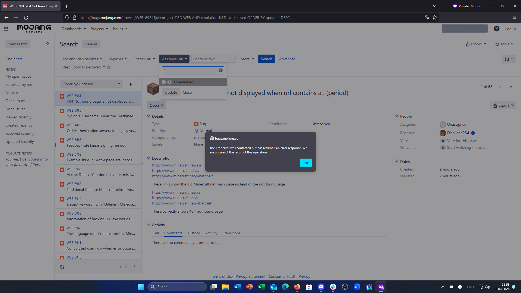Go to page 2 of results
Screen dimensions: 521x293
pos(125,267)
